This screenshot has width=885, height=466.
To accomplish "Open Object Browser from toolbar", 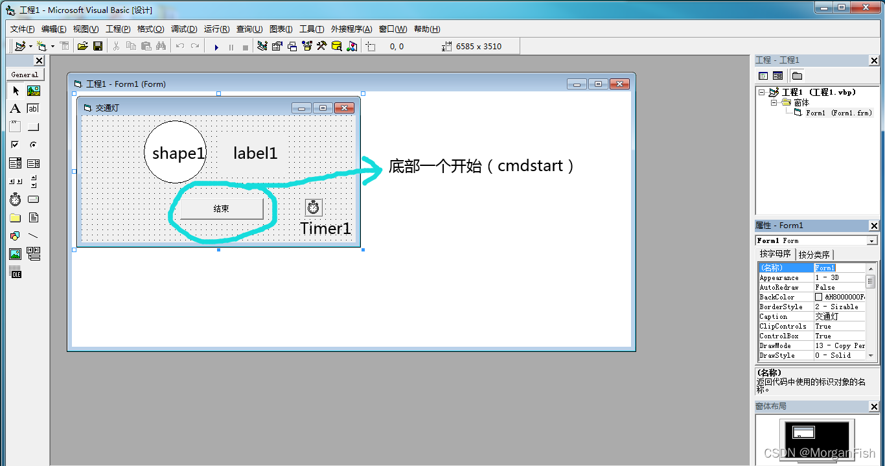I will pos(307,46).
